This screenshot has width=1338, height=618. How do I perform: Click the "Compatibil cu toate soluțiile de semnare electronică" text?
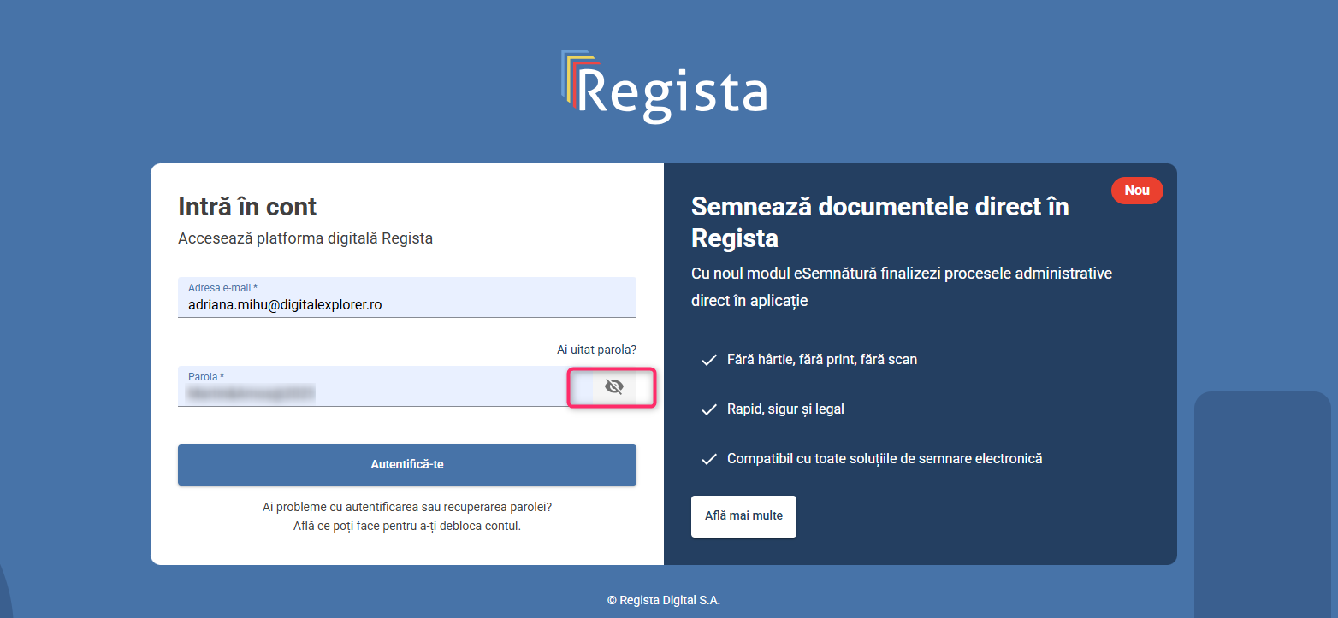(x=885, y=459)
